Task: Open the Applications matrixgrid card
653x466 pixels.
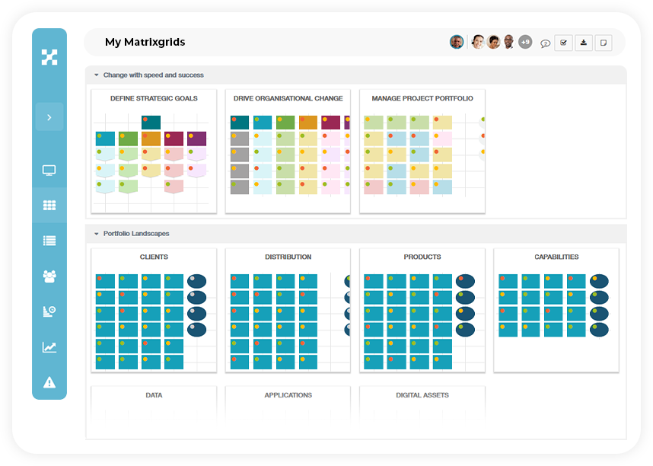Action: (288, 404)
